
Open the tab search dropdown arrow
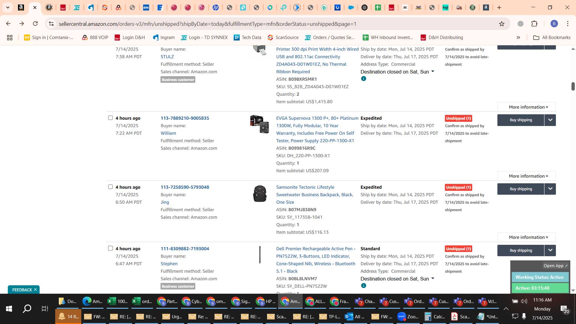point(8,7)
